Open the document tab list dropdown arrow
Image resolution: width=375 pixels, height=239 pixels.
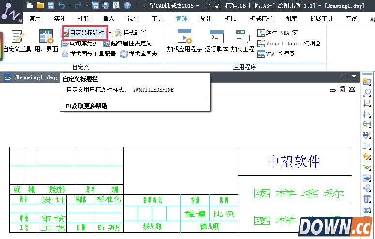click(354, 77)
